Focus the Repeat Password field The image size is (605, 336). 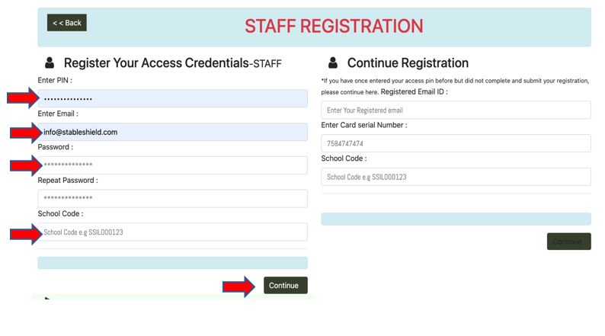(172, 199)
